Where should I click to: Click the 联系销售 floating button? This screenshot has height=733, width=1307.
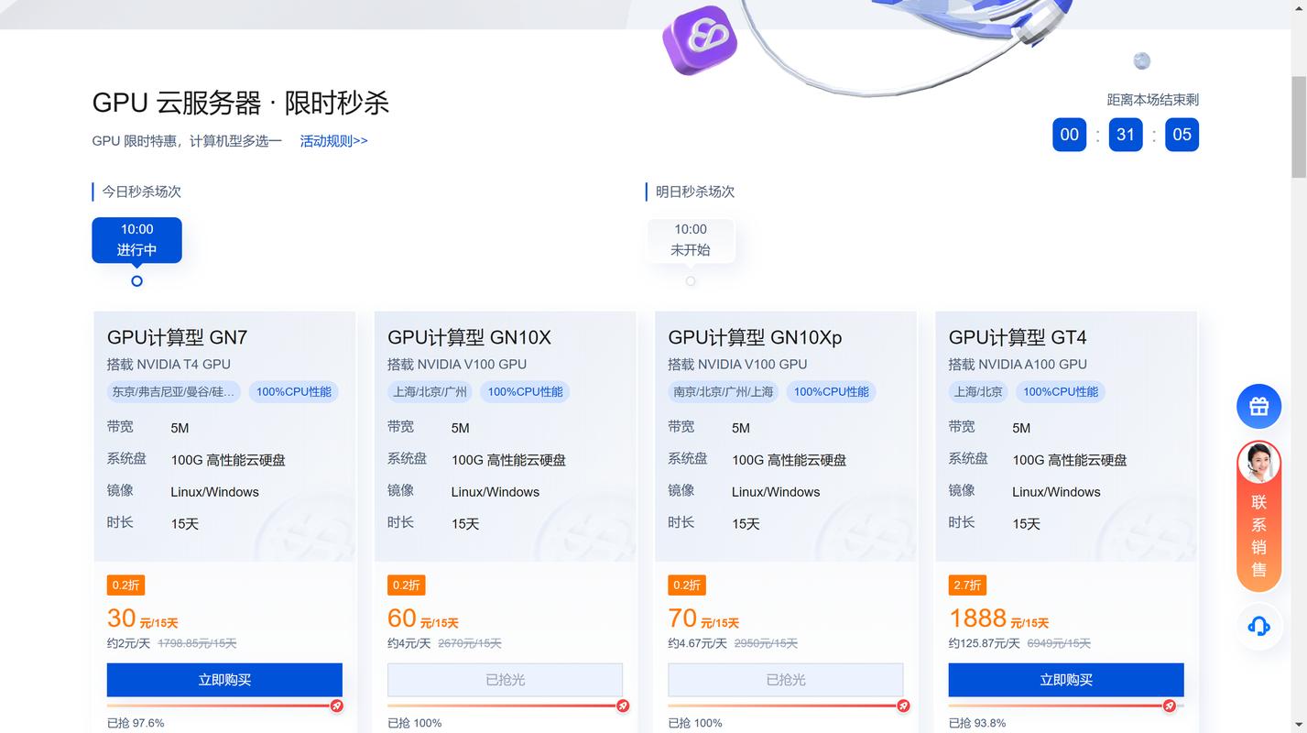(1258, 516)
